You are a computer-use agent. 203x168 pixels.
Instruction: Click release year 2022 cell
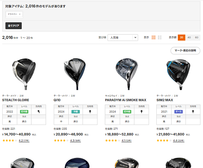10,112
